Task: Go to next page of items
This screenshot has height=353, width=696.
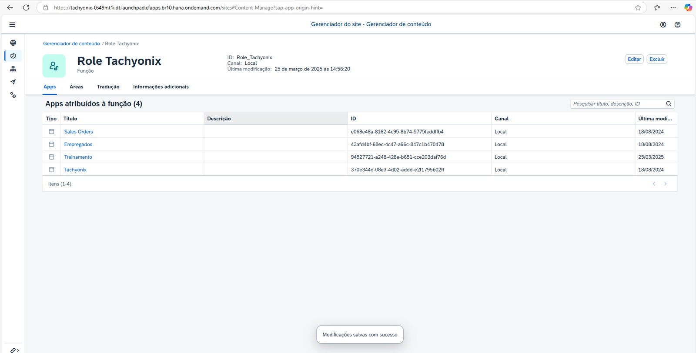Action: click(x=665, y=184)
